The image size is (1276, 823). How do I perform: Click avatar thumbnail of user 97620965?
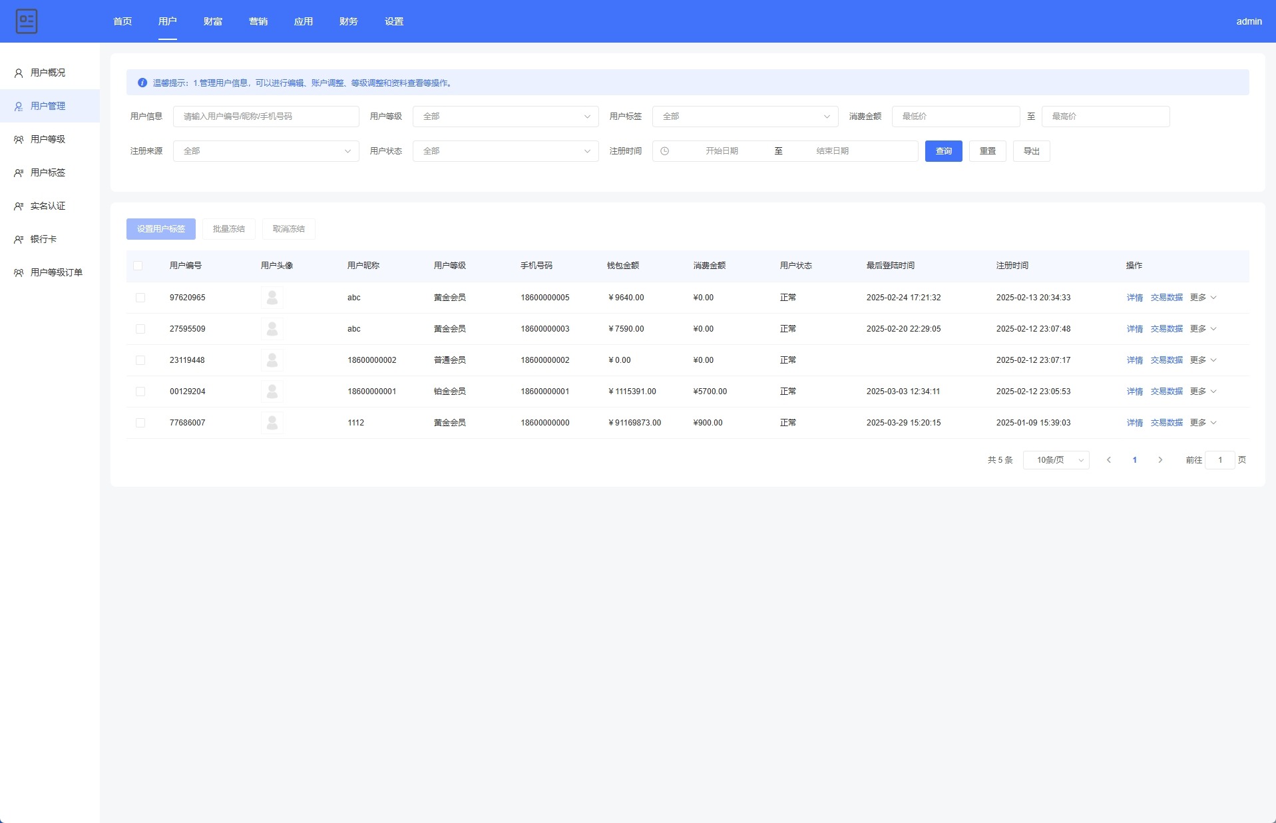272,298
